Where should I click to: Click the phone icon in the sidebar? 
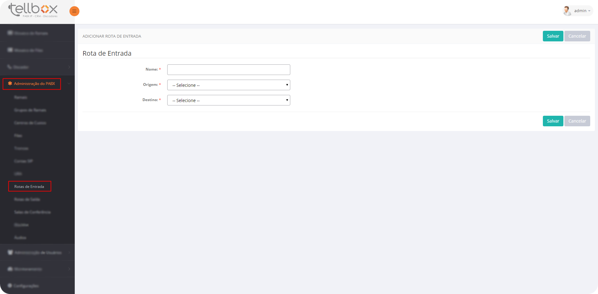point(10,67)
